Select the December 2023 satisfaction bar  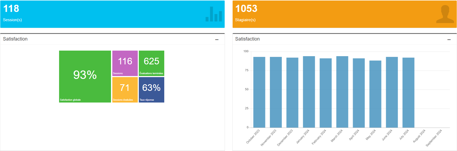[292, 92]
